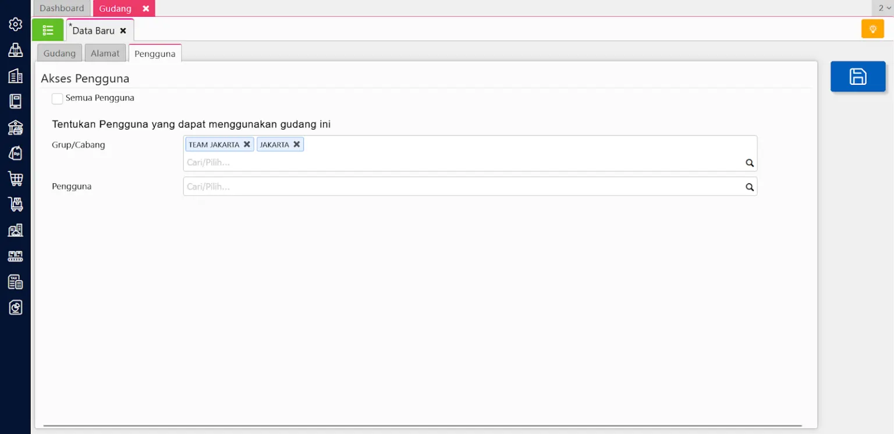894x434 pixels.
Task: Click the pie chart report sidebar icon
Action: (15, 308)
